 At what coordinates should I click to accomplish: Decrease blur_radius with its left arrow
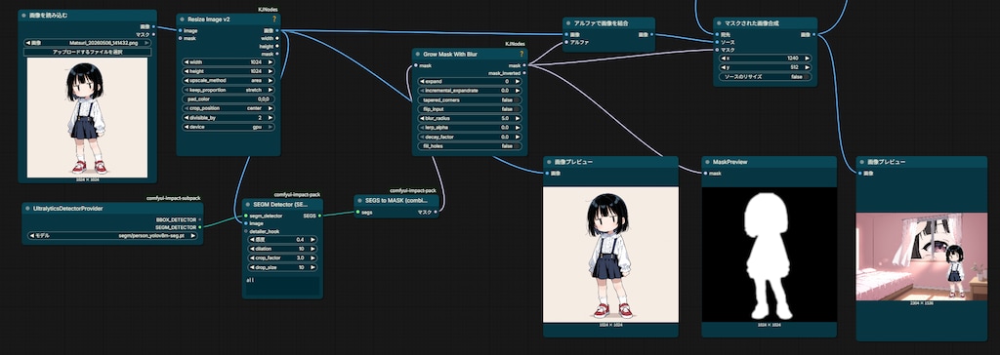[x=422, y=119]
